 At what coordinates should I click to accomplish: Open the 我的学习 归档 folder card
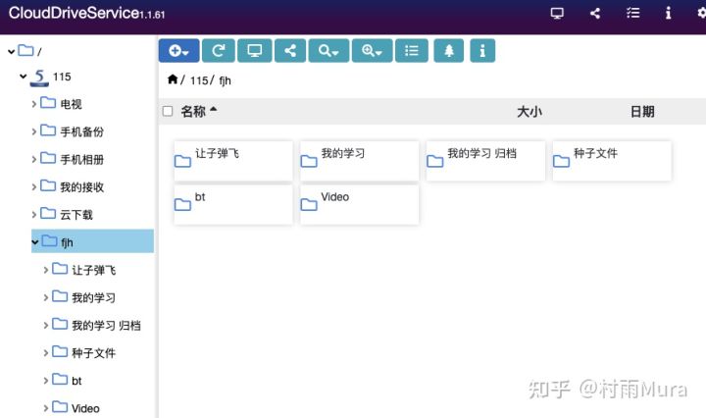(x=485, y=161)
